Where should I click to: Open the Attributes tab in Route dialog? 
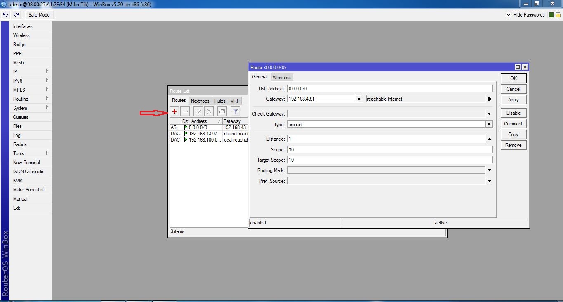click(282, 77)
